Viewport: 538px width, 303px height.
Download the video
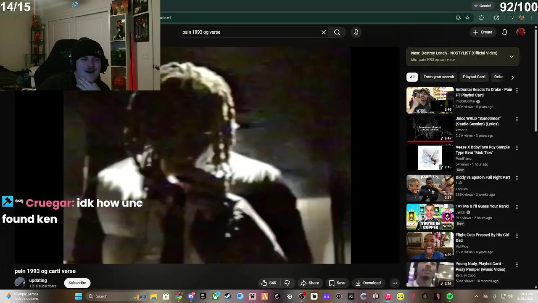coord(368,283)
